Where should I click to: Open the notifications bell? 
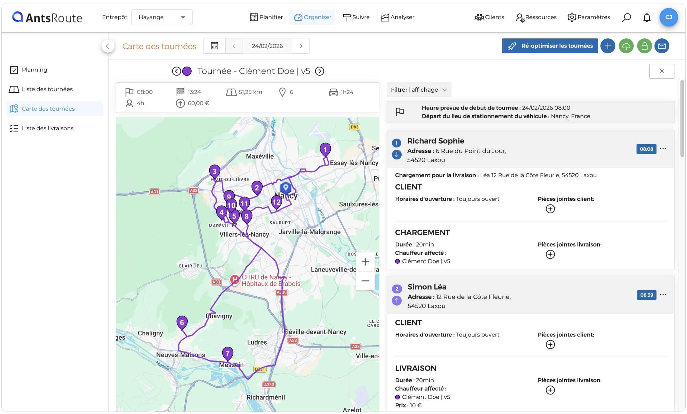click(647, 17)
